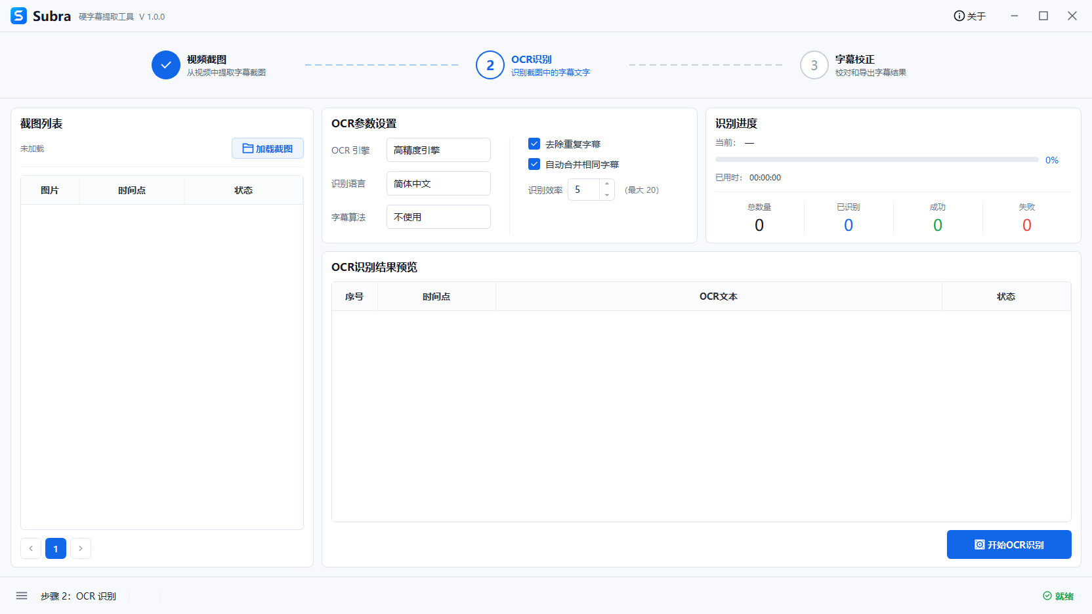Screen dimensions: 1092x614
Task: Open the 字幕算法 dropdown showing 不使用
Action: tap(438, 217)
